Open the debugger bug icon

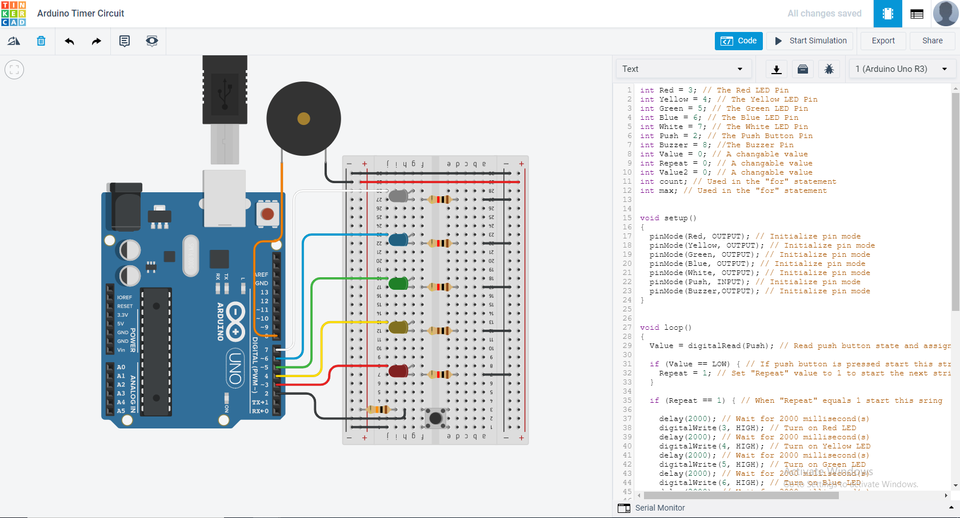[829, 69]
